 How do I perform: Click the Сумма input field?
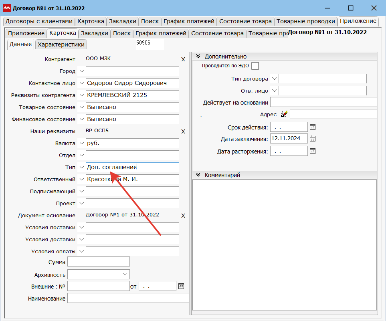(99, 262)
